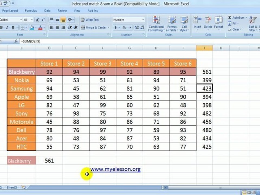Select the column G header
The height and width of the screenshot is (195, 260).
point(129,48)
